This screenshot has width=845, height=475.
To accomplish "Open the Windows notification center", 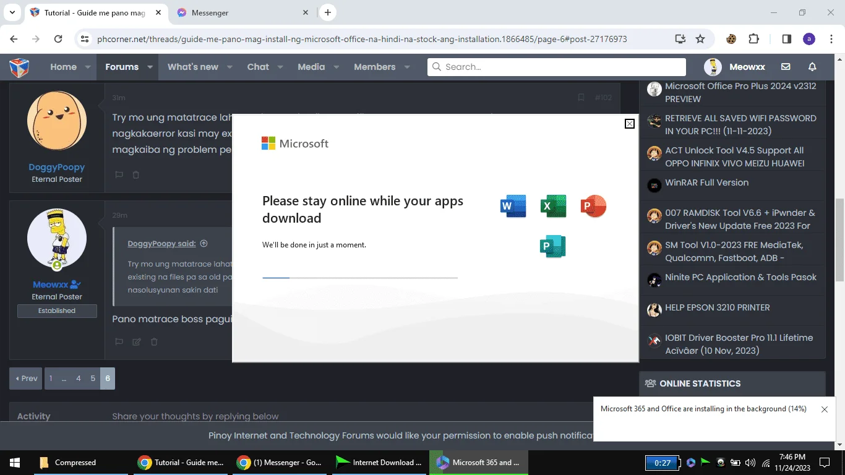I will [x=825, y=463].
